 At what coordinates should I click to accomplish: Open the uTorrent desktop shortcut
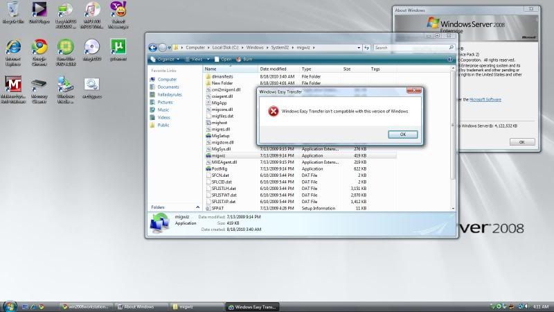coord(118,49)
